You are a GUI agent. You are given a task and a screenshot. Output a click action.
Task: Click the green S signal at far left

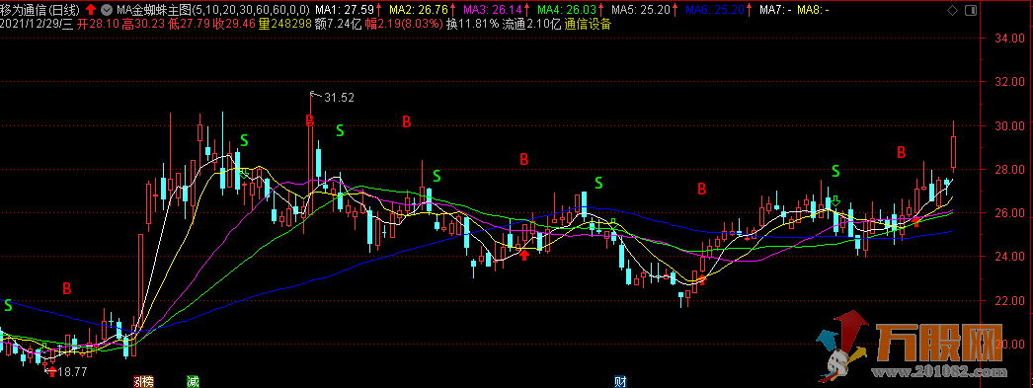click(x=8, y=305)
